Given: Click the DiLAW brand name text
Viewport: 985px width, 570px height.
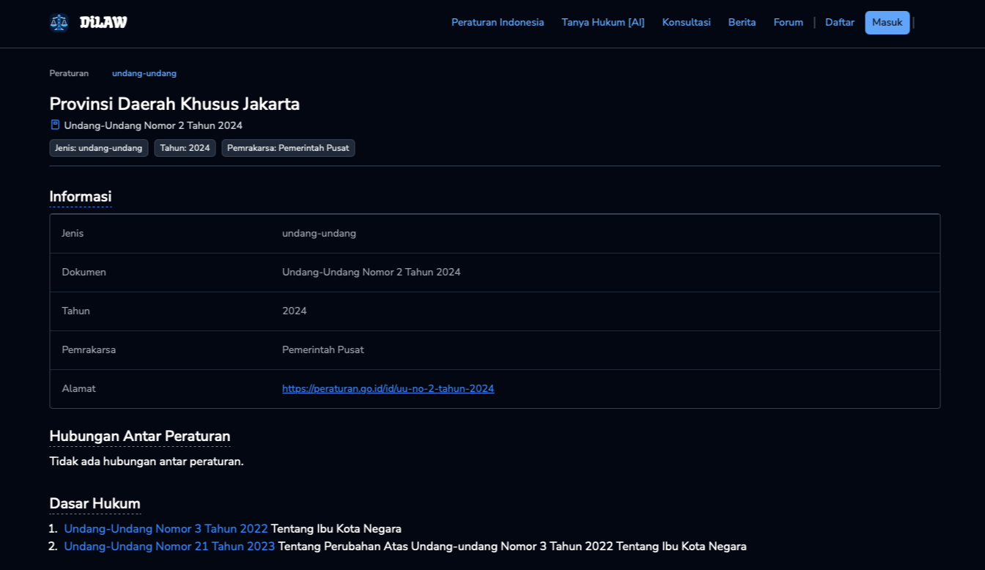Looking at the screenshot, I should 103,23.
